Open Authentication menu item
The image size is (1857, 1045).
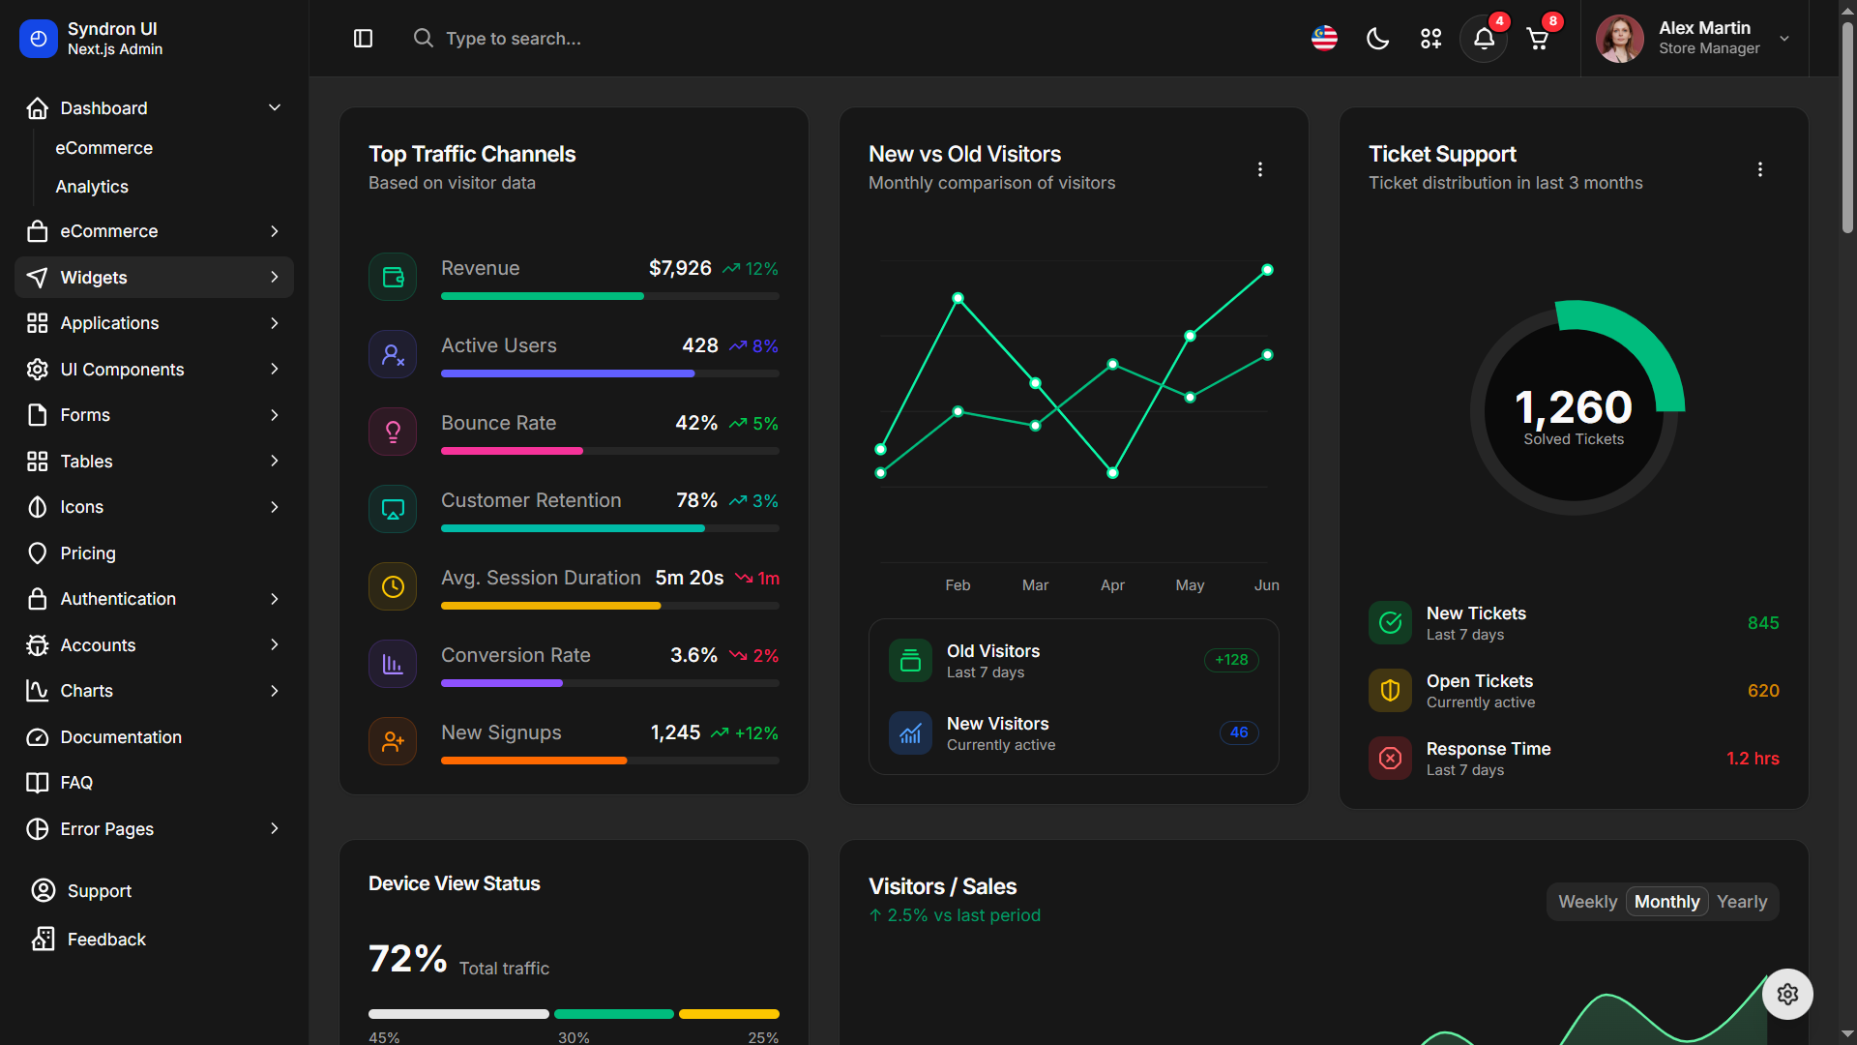coord(154,599)
